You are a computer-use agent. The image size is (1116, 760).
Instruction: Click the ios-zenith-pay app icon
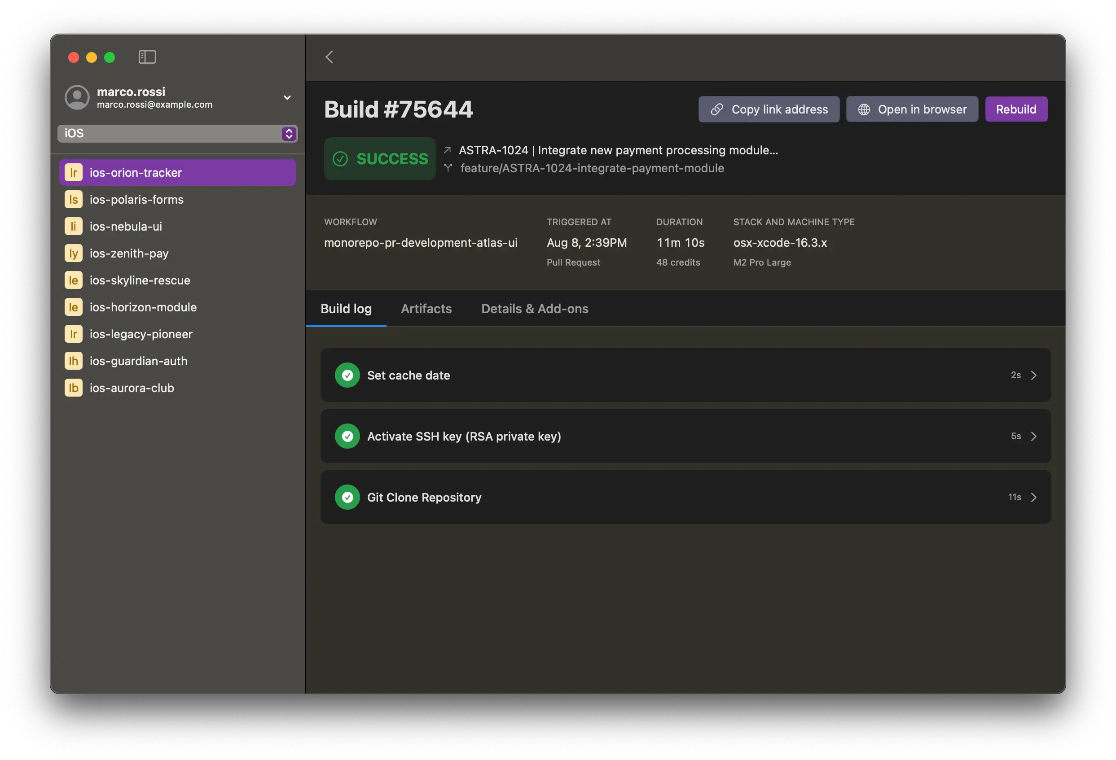(74, 253)
